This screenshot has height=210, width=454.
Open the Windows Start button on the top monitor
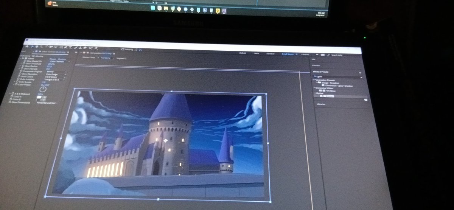pos(153,8)
